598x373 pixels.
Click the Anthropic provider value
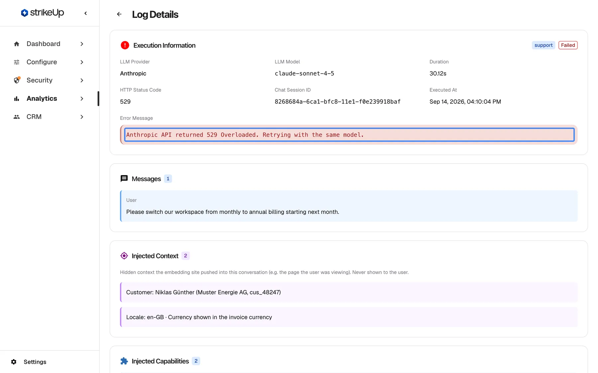tap(133, 73)
